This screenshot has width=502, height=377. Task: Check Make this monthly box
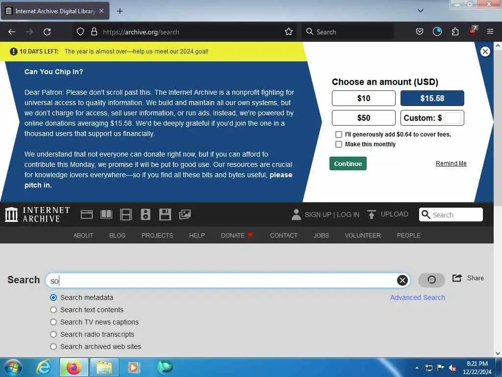tap(338, 144)
